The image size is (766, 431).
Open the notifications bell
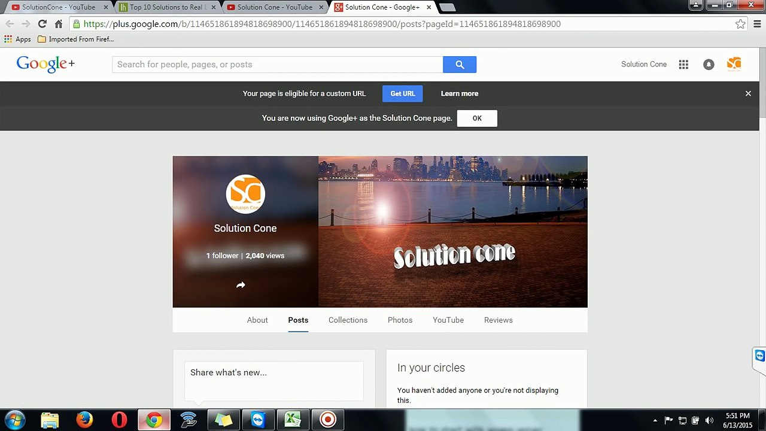pos(709,65)
